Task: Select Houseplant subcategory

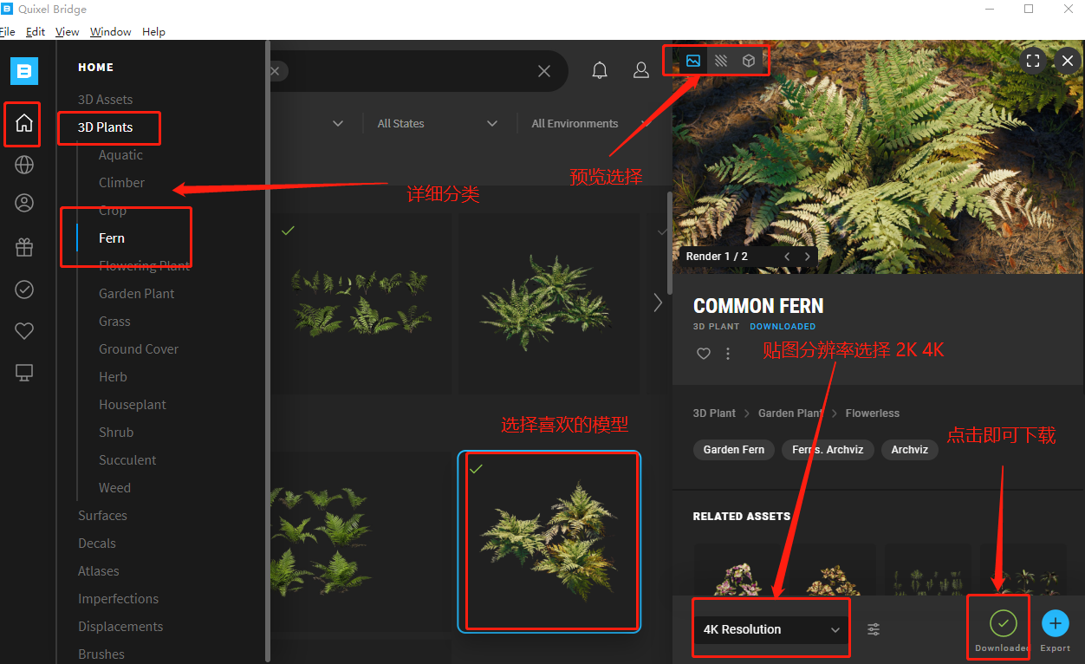Action: click(133, 405)
